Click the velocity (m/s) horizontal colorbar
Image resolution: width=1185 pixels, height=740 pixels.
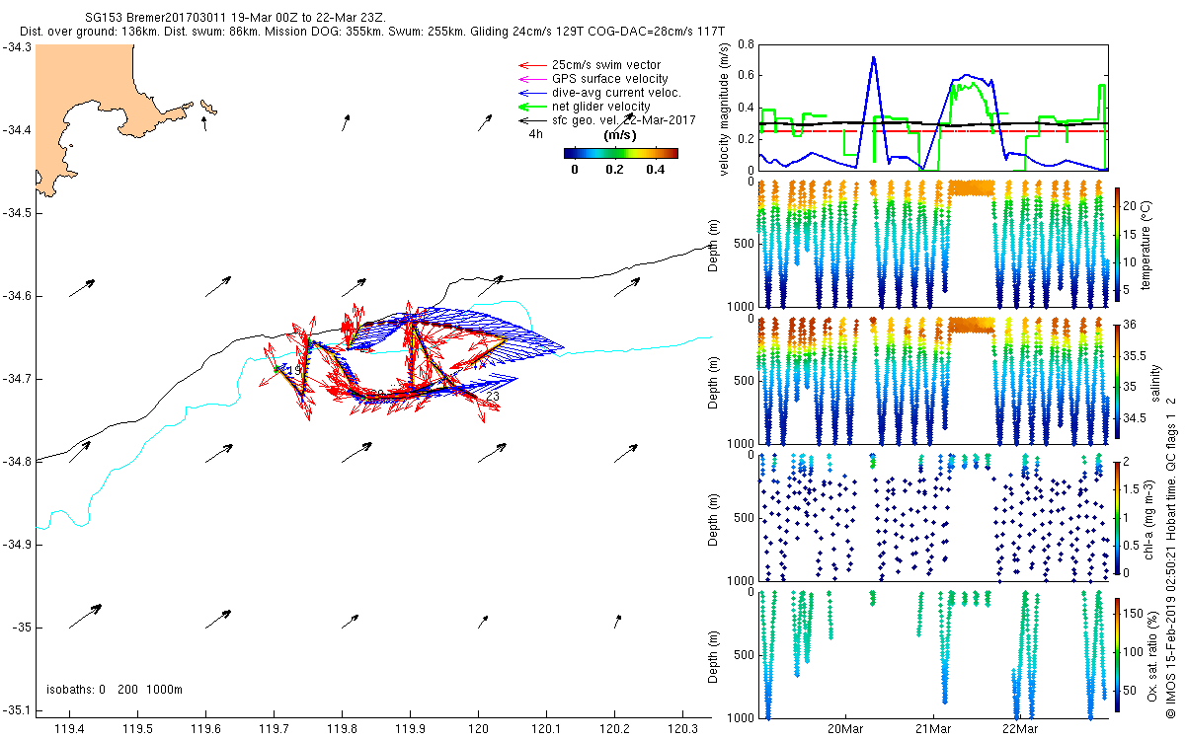pyautogui.click(x=620, y=153)
